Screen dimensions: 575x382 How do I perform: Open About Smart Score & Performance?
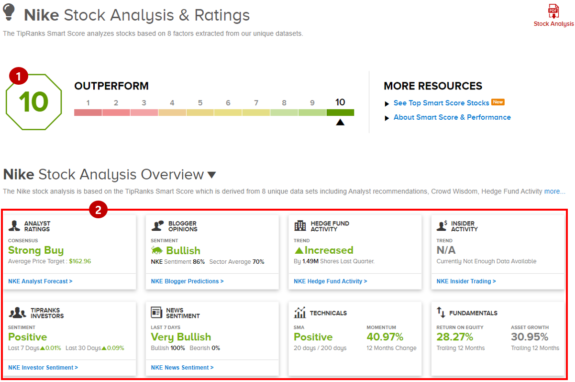(x=452, y=117)
